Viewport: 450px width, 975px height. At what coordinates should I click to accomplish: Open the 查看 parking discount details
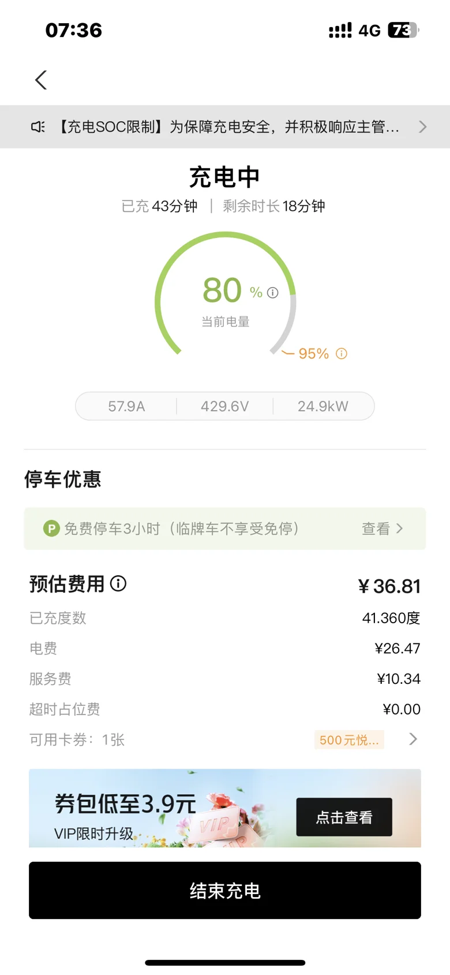tap(382, 529)
